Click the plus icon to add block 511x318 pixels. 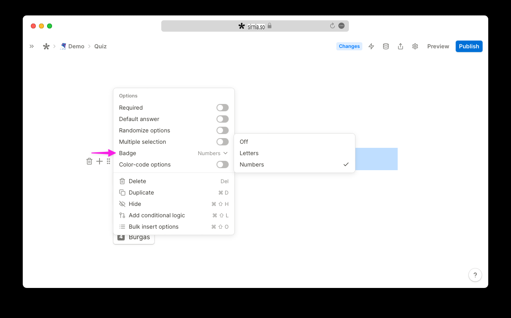(100, 161)
